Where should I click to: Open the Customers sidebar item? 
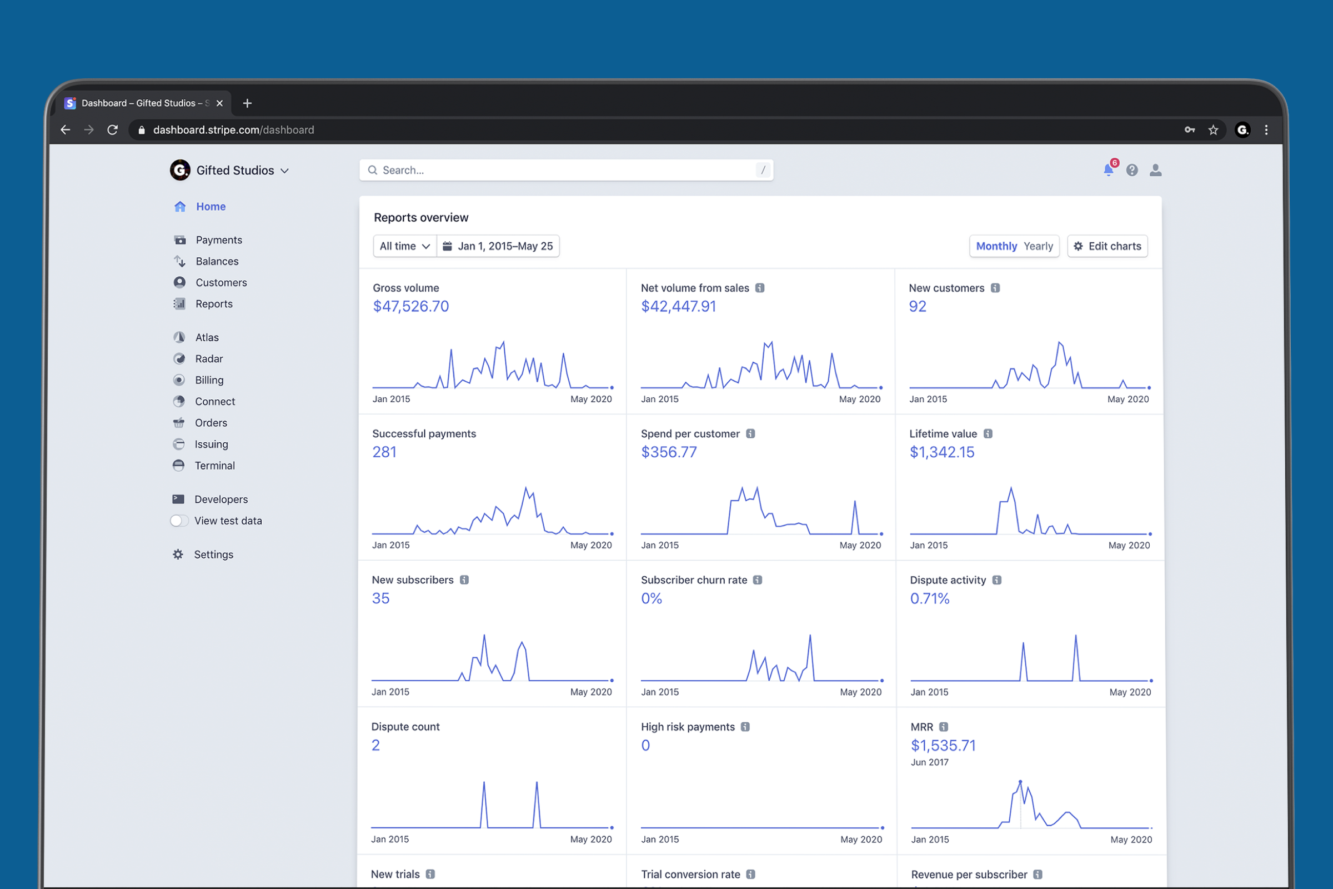click(221, 282)
